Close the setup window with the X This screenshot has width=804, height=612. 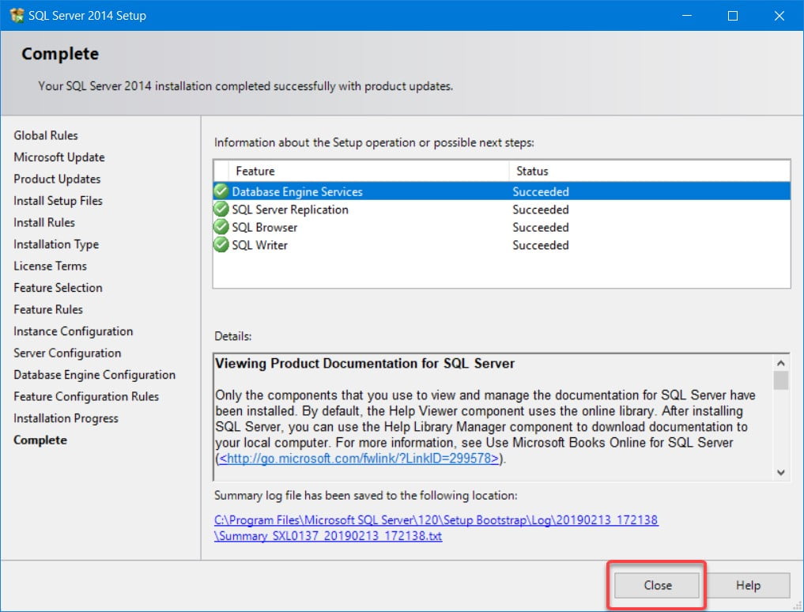click(x=779, y=15)
